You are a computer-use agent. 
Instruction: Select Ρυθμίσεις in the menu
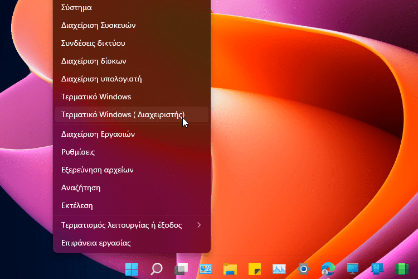point(132,152)
